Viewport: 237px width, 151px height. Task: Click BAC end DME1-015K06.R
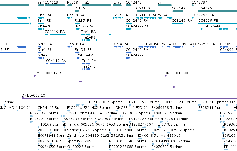coord(166,76)
